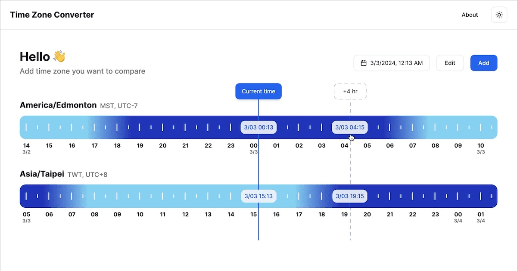Click the 3/03 15:13 label on Taipei row
The image size is (517, 271).
point(258,196)
